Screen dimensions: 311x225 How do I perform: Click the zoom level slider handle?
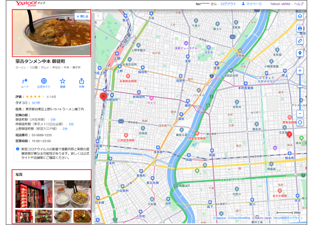[x=300, y=86]
